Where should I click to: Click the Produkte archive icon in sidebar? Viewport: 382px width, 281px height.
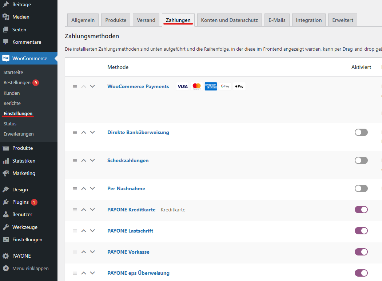point(6,148)
